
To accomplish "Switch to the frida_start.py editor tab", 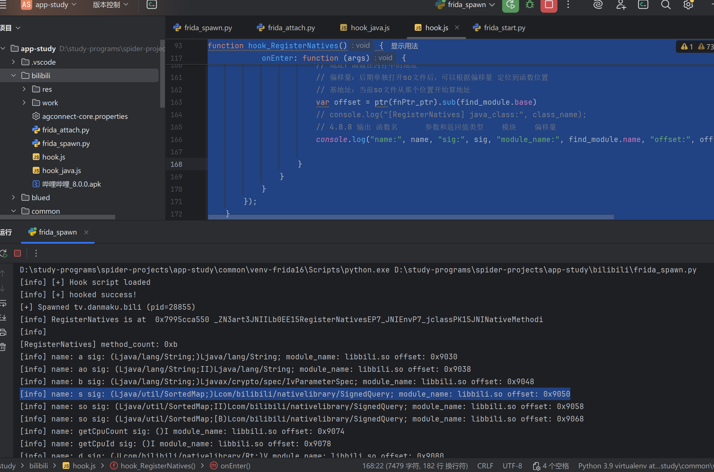I will (499, 28).
